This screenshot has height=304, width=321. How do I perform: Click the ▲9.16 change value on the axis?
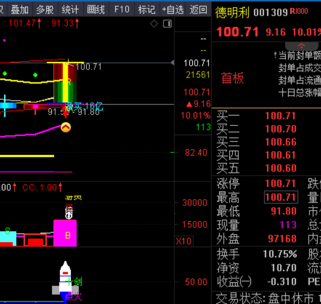pos(198,104)
